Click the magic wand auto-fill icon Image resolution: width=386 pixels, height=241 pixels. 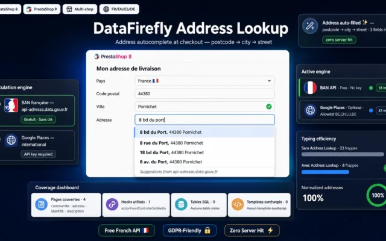pyautogui.click(x=310, y=26)
